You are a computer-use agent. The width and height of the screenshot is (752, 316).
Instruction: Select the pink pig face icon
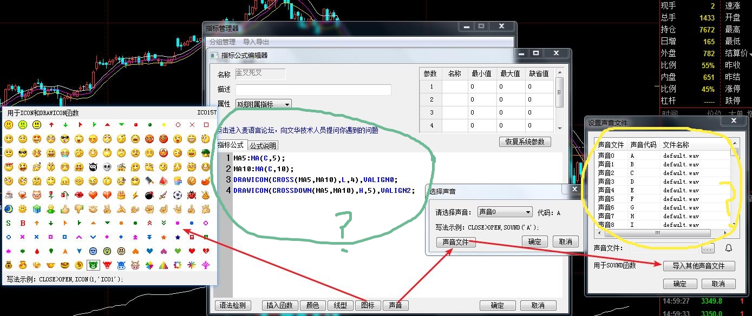[37, 195]
